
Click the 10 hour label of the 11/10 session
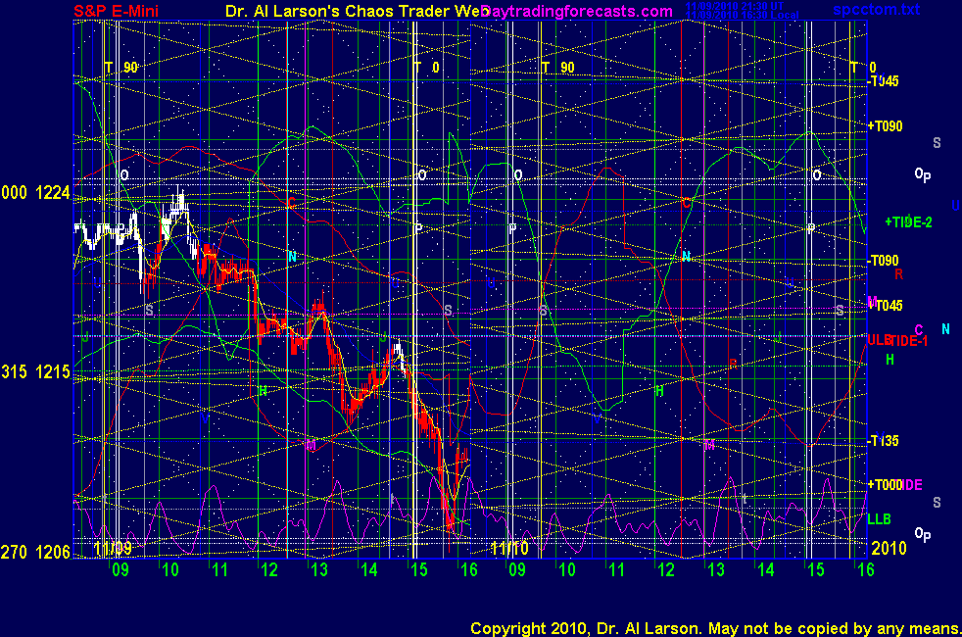click(567, 570)
